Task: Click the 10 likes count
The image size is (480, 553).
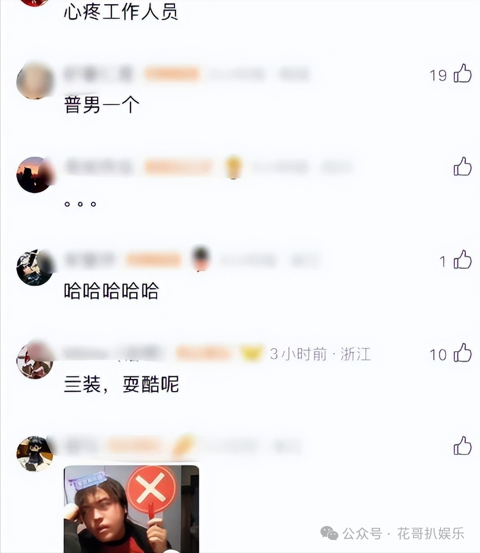Action: click(x=438, y=355)
